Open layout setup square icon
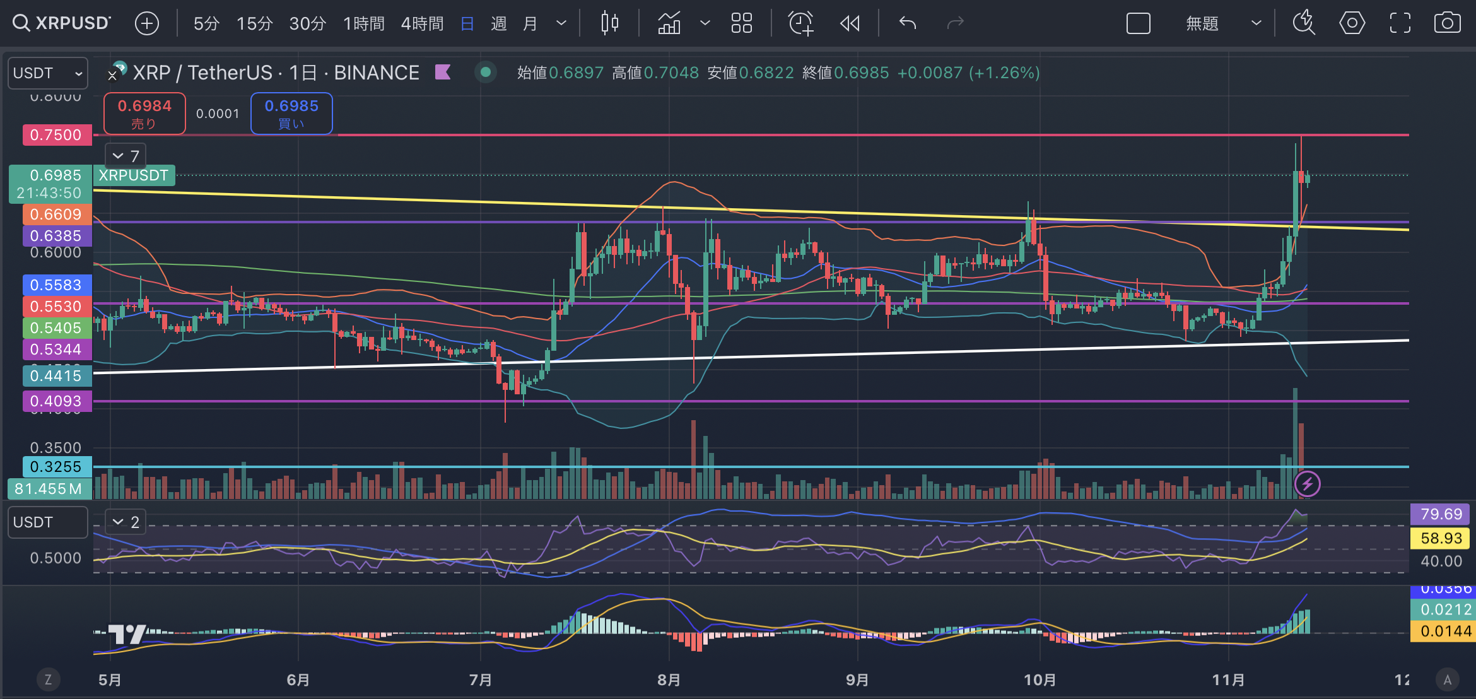1476x699 pixels. coord(1138,23)
